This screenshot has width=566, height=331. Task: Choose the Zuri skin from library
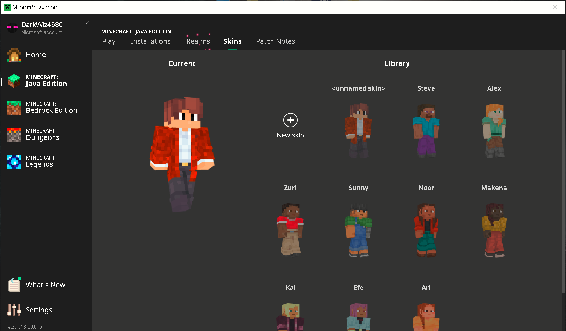pos(290,230)
